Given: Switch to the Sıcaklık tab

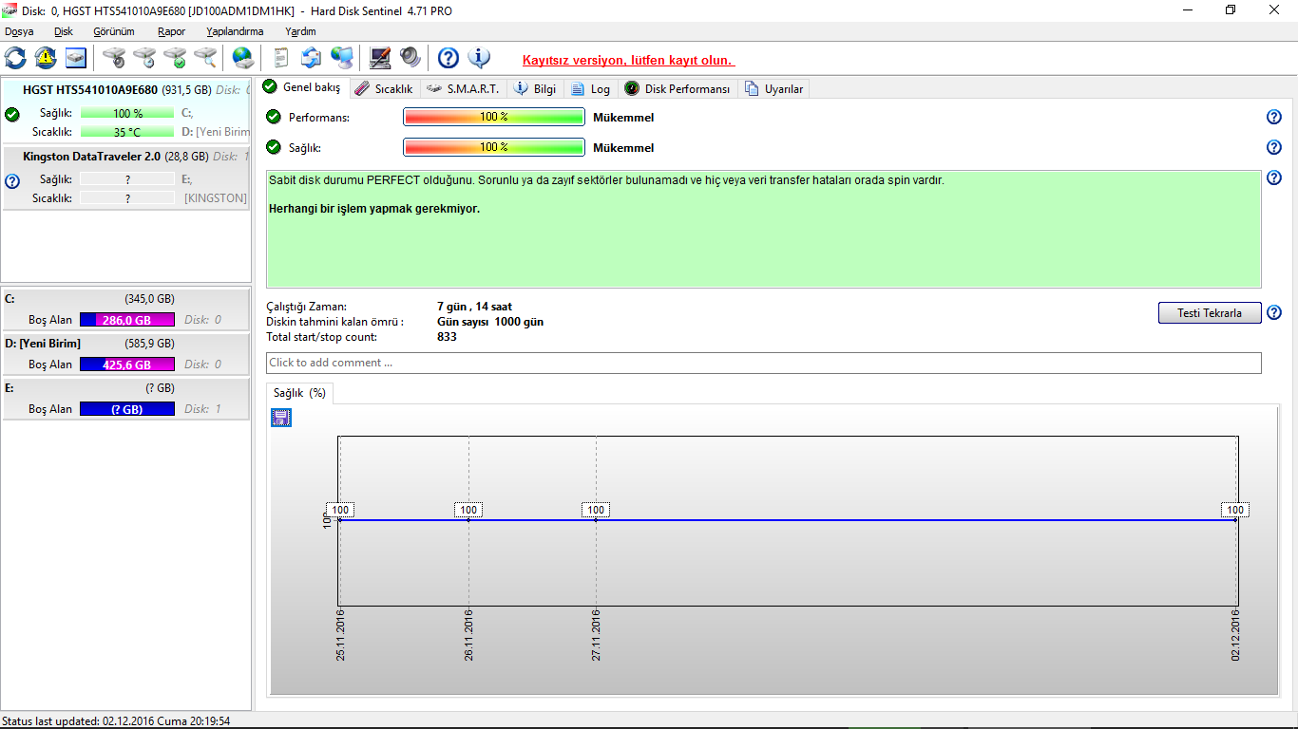Looking at the screenshot, I should [x=384, y=89].
